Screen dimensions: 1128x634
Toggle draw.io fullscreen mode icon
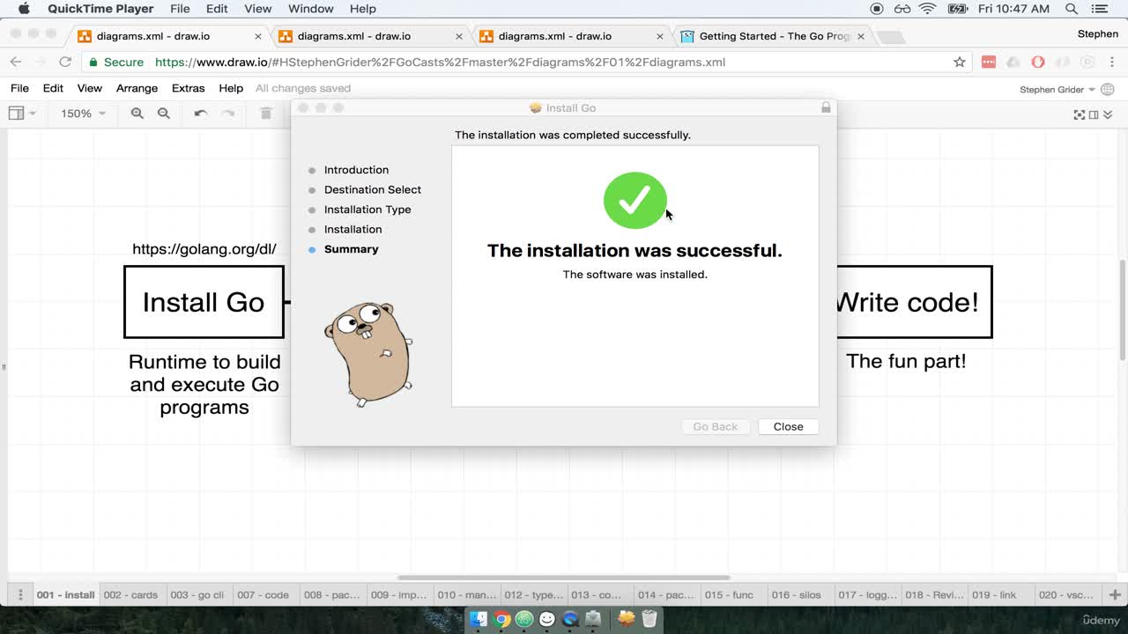coord(1079,114)
